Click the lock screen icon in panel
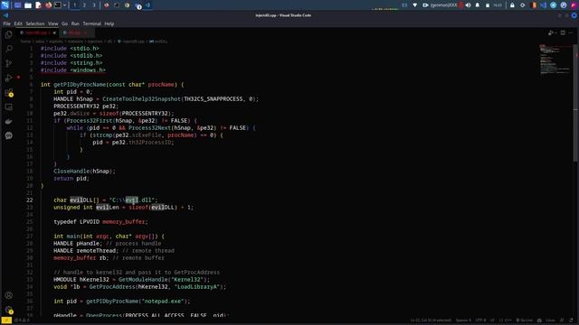 point(512,5)
